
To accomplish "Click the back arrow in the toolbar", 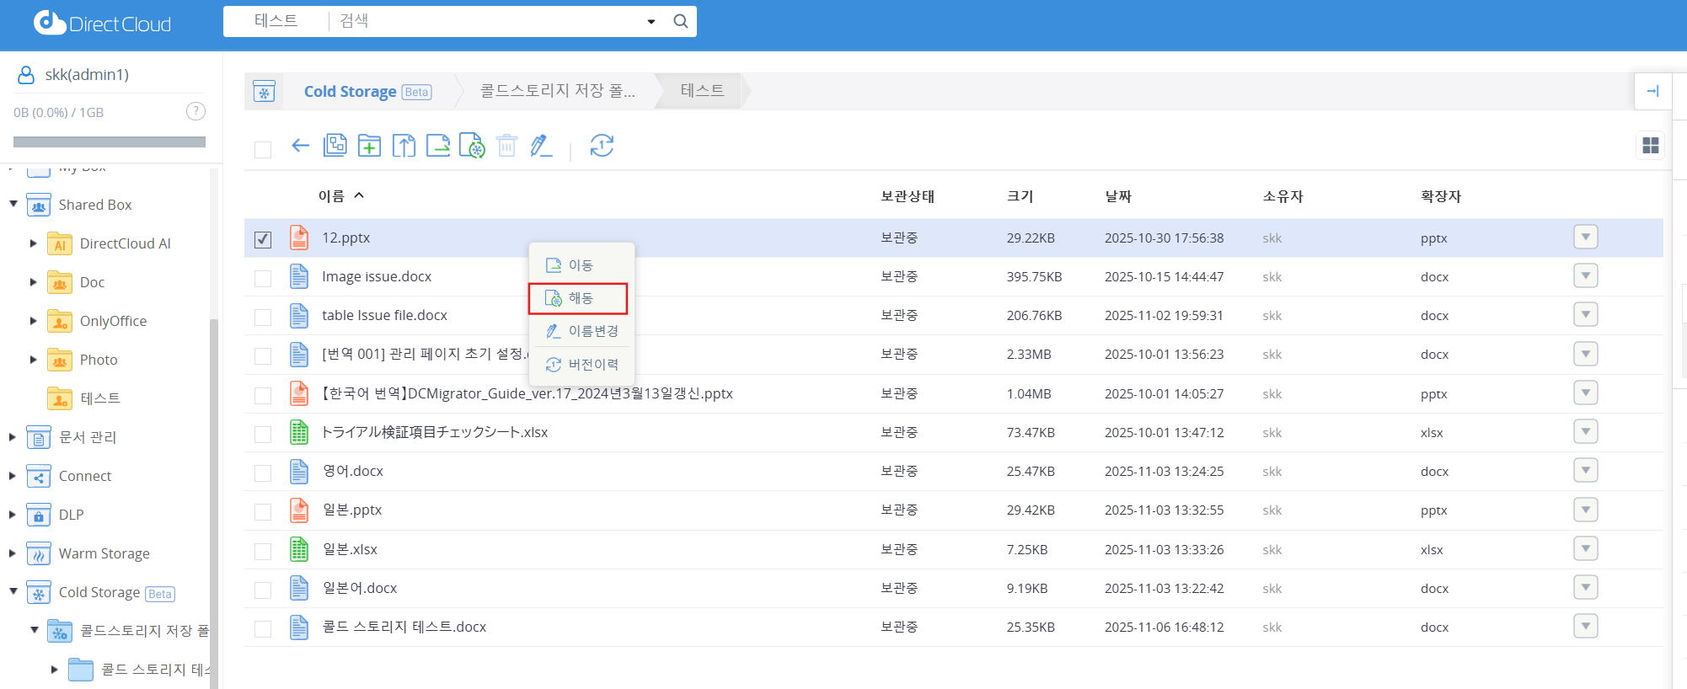I will tap(300, 146).
